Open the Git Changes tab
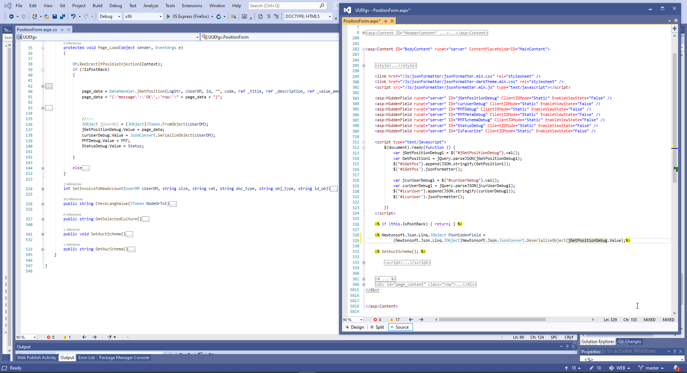The width and height of the screenshot is (687, 373). pyautogui.click(x=629, y=342)
